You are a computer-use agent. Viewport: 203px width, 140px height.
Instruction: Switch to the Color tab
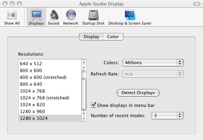point(113,37)
